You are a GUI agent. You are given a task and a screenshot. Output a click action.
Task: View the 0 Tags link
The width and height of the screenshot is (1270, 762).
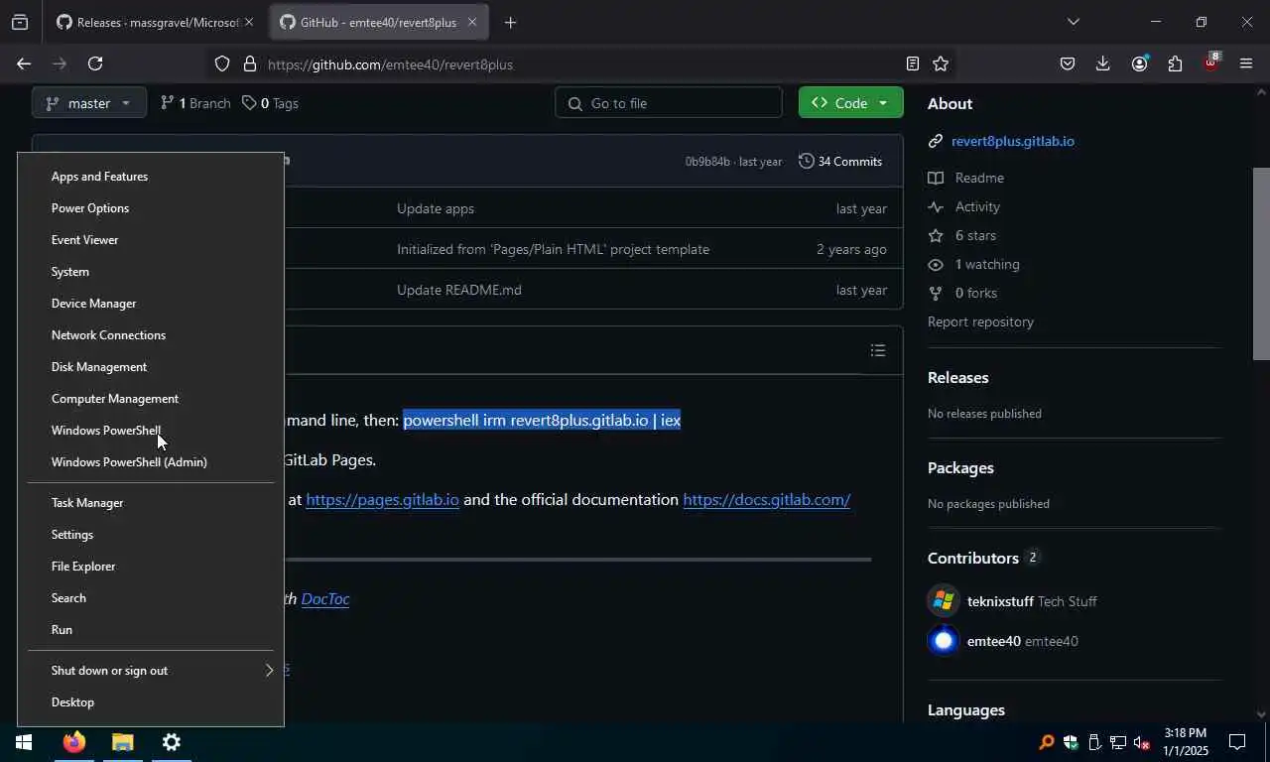[x=270, y=103]
